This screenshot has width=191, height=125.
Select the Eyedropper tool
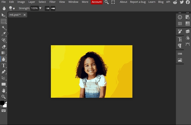[x=4, y=34]
